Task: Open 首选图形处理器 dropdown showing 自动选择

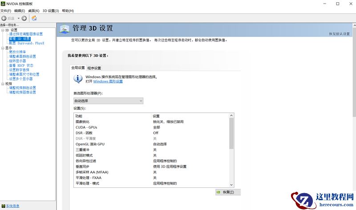Action: [108, 101]
